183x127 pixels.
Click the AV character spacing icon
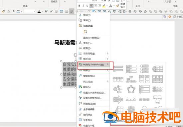[x=18, y=11]
